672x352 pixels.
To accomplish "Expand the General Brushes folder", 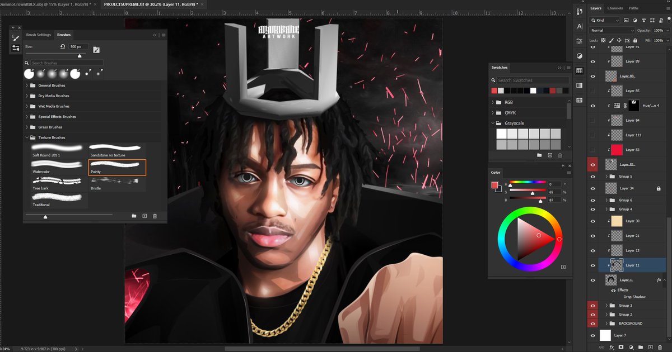I will 27,85.
